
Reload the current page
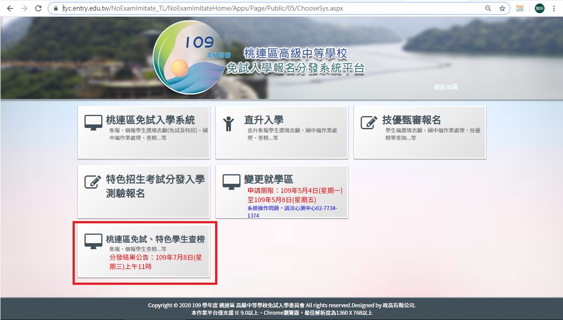pos(38,8)
